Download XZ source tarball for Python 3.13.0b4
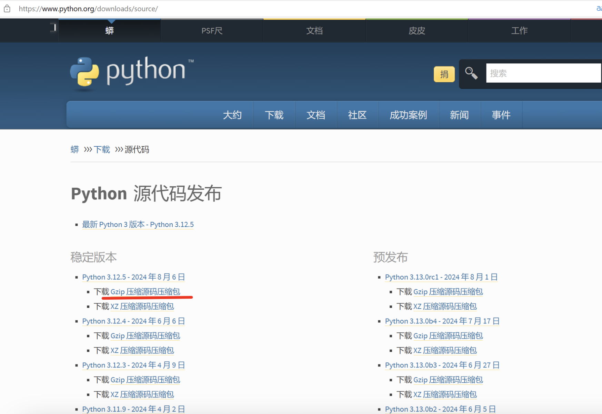Screen dimensions: 602x414 (445, 350)
